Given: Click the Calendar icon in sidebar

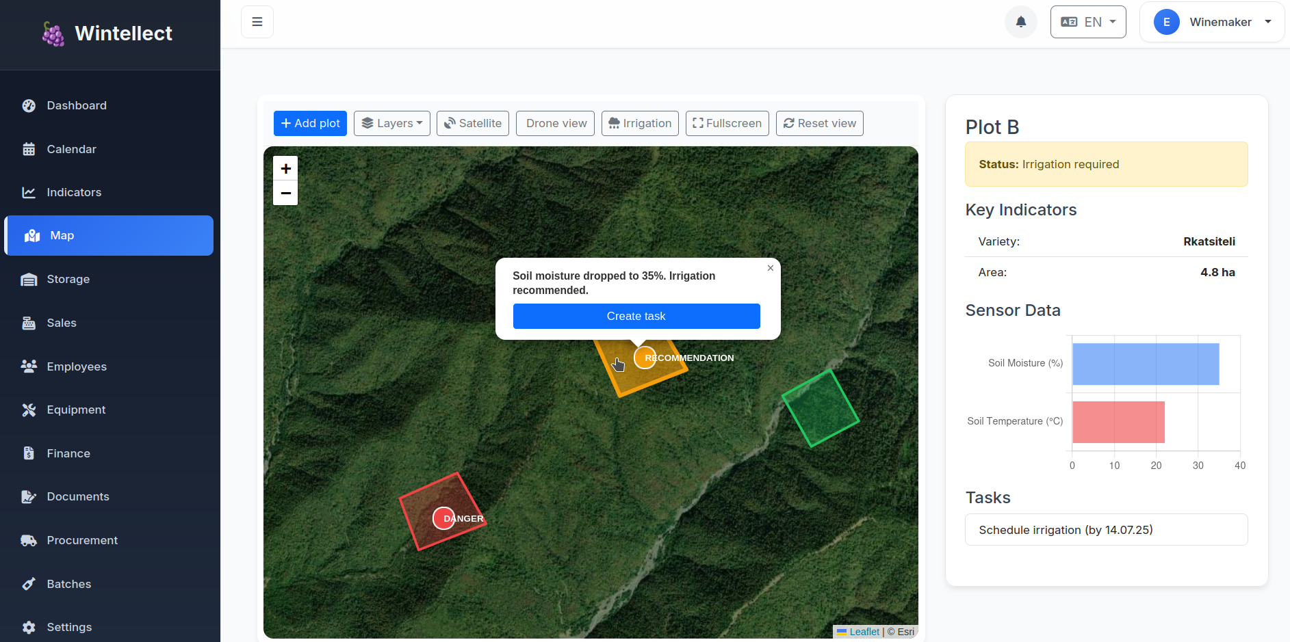Looking at the screenshot, I should 29,148.
